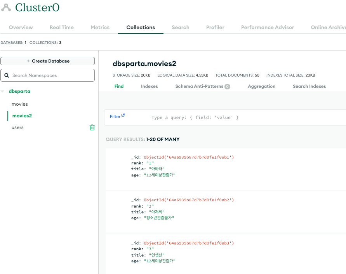Open the Performance Advisor tab

[x=268, y=27]
